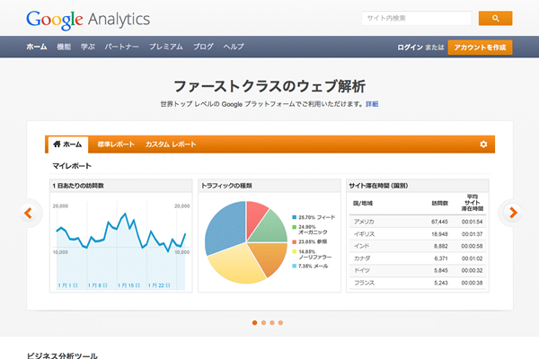The image size is (539, 359).
Task: Click the ドイツ table row
Action: pyautogui.click(x=418, y=270)
